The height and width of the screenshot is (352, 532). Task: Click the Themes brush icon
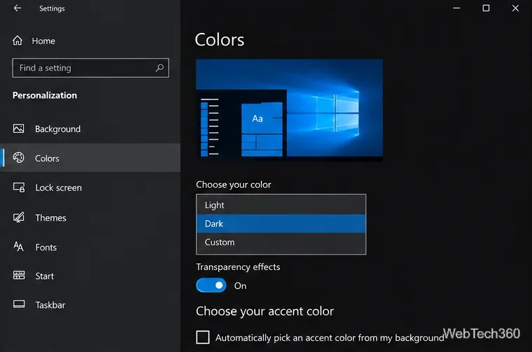coord(19,217)
